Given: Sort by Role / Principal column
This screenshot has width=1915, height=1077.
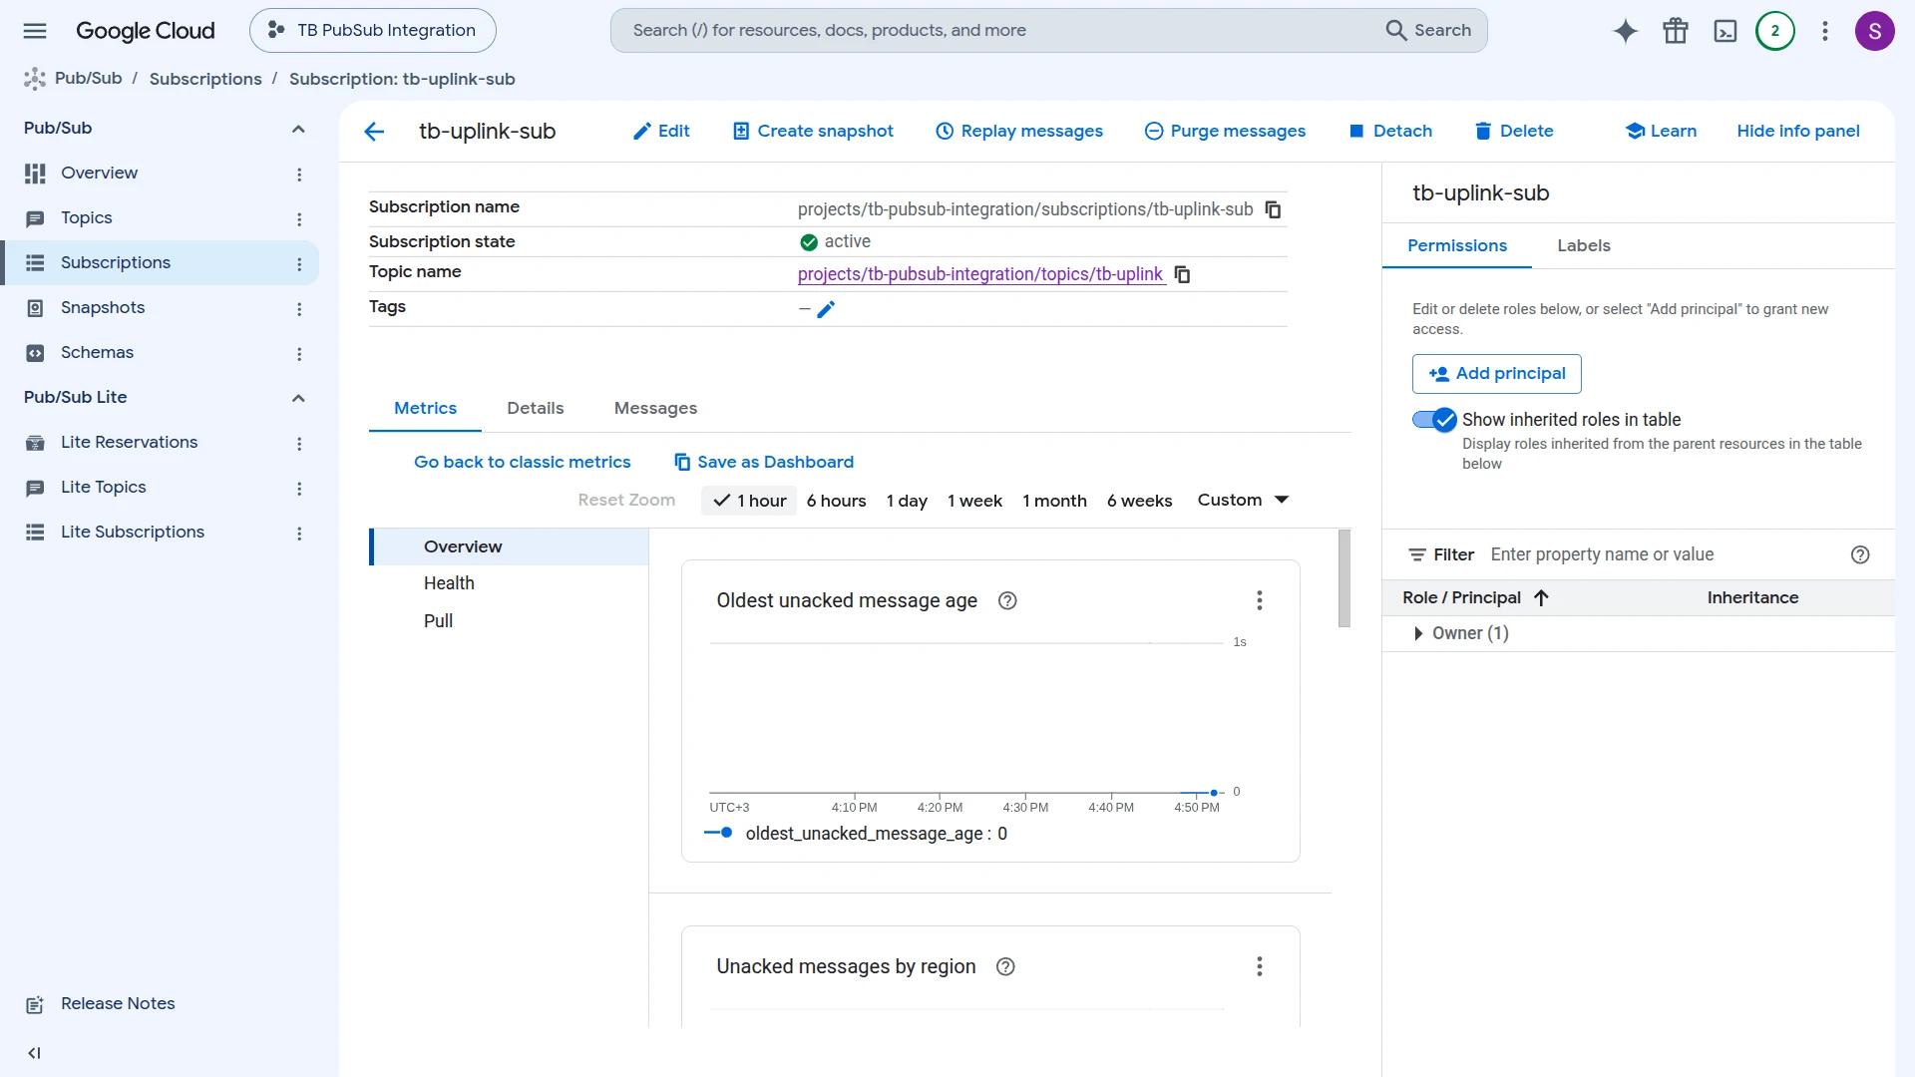Looking at the screenshot, I should 1475,598.
